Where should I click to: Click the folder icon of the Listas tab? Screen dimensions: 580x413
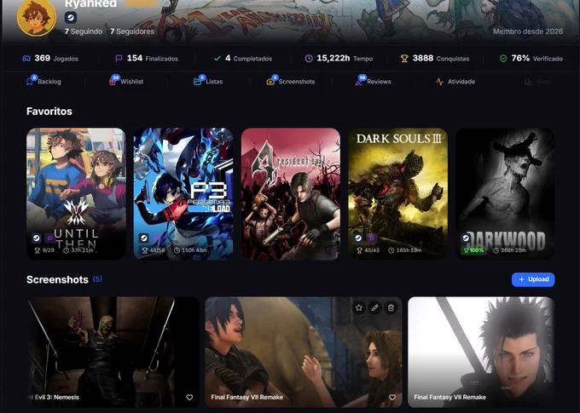[197, 82]
